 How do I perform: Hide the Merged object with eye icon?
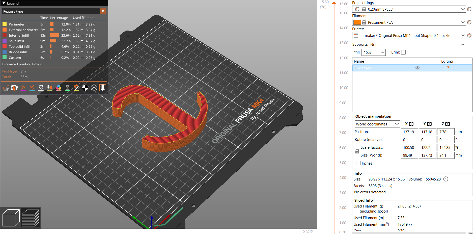tap(418, 68)
